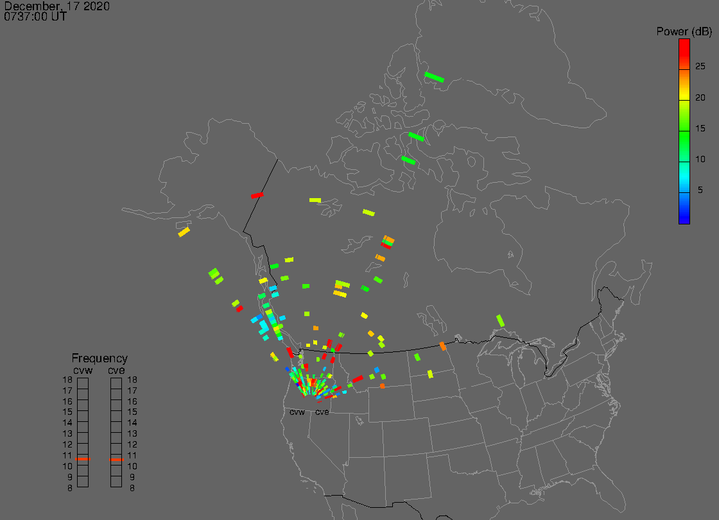Click the Frequency legend heading

point(100,358)
